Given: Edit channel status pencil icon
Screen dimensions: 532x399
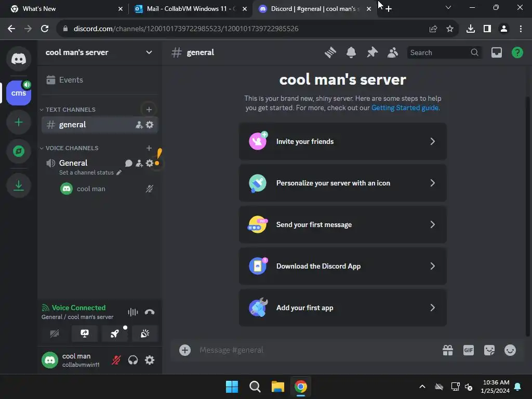Looking at the screenshot, I should click(x=119, y=172).
